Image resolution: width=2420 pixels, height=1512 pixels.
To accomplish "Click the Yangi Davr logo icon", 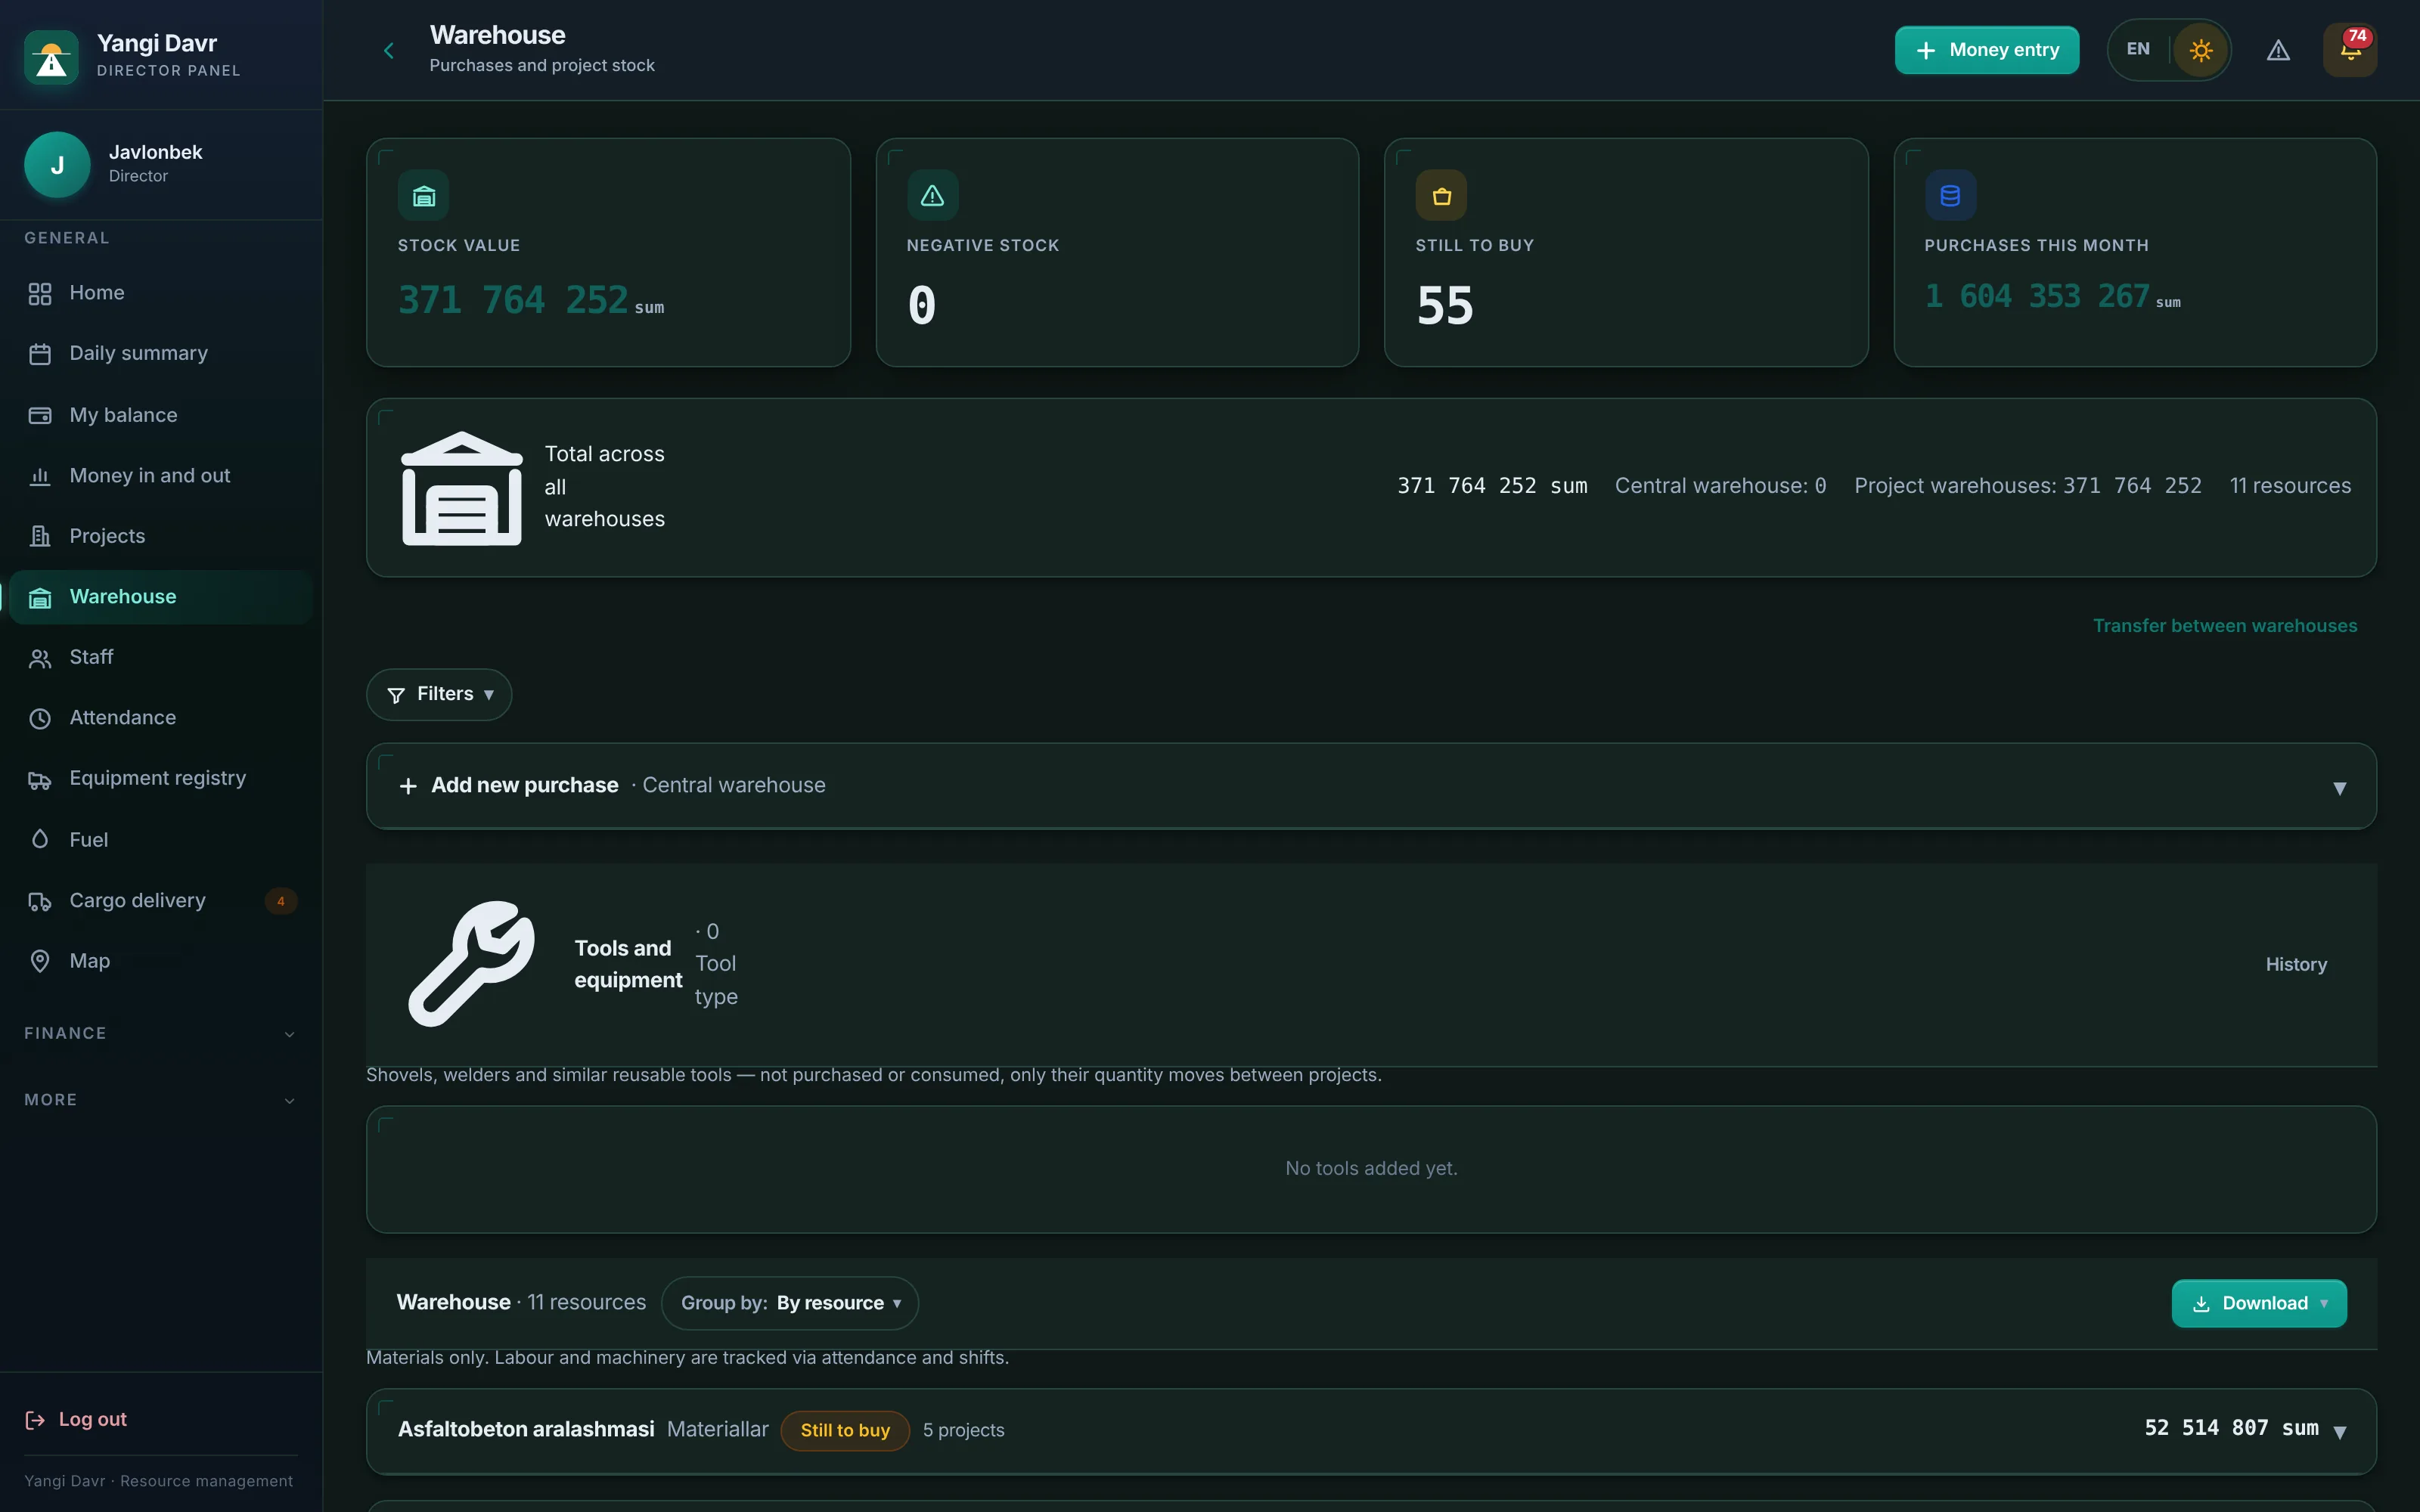I will tap(51, 57).
